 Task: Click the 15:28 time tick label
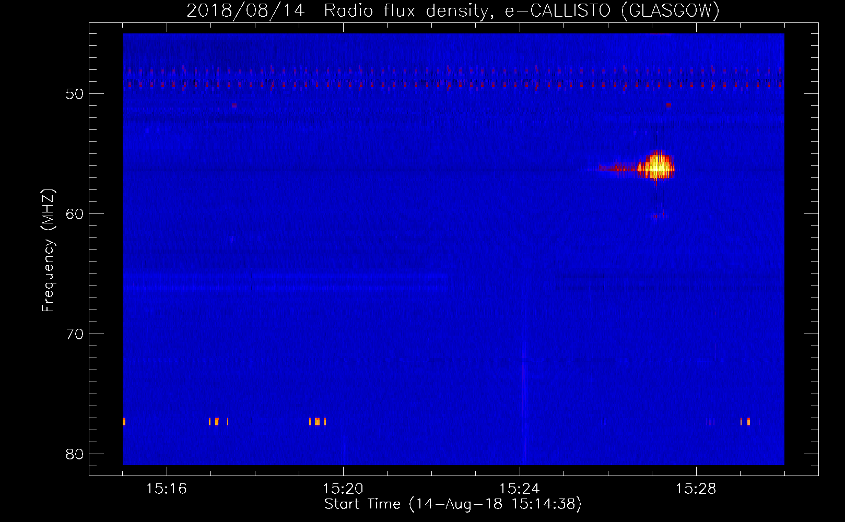pos(696,489)
